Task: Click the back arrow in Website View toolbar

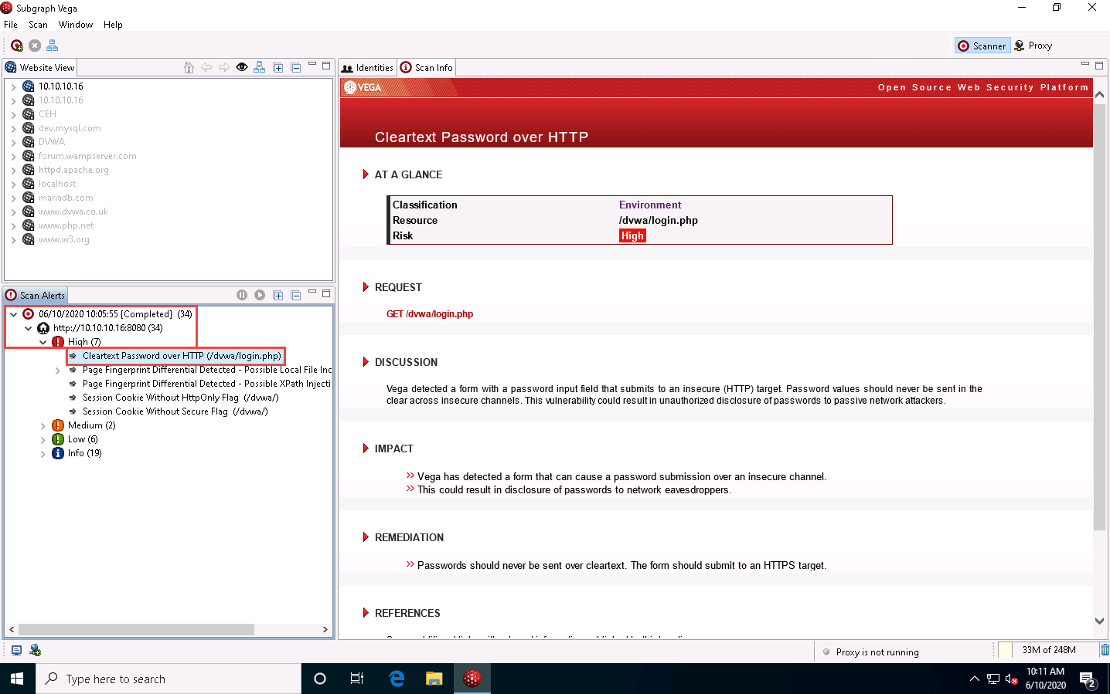Action: tap(206, 67)
